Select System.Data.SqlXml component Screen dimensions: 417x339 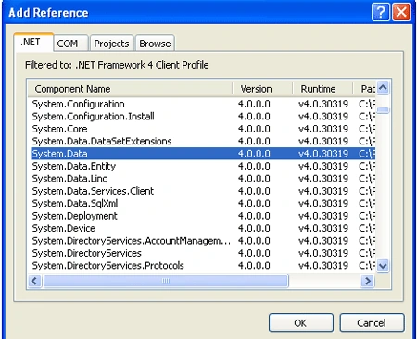tap(203, 203)
